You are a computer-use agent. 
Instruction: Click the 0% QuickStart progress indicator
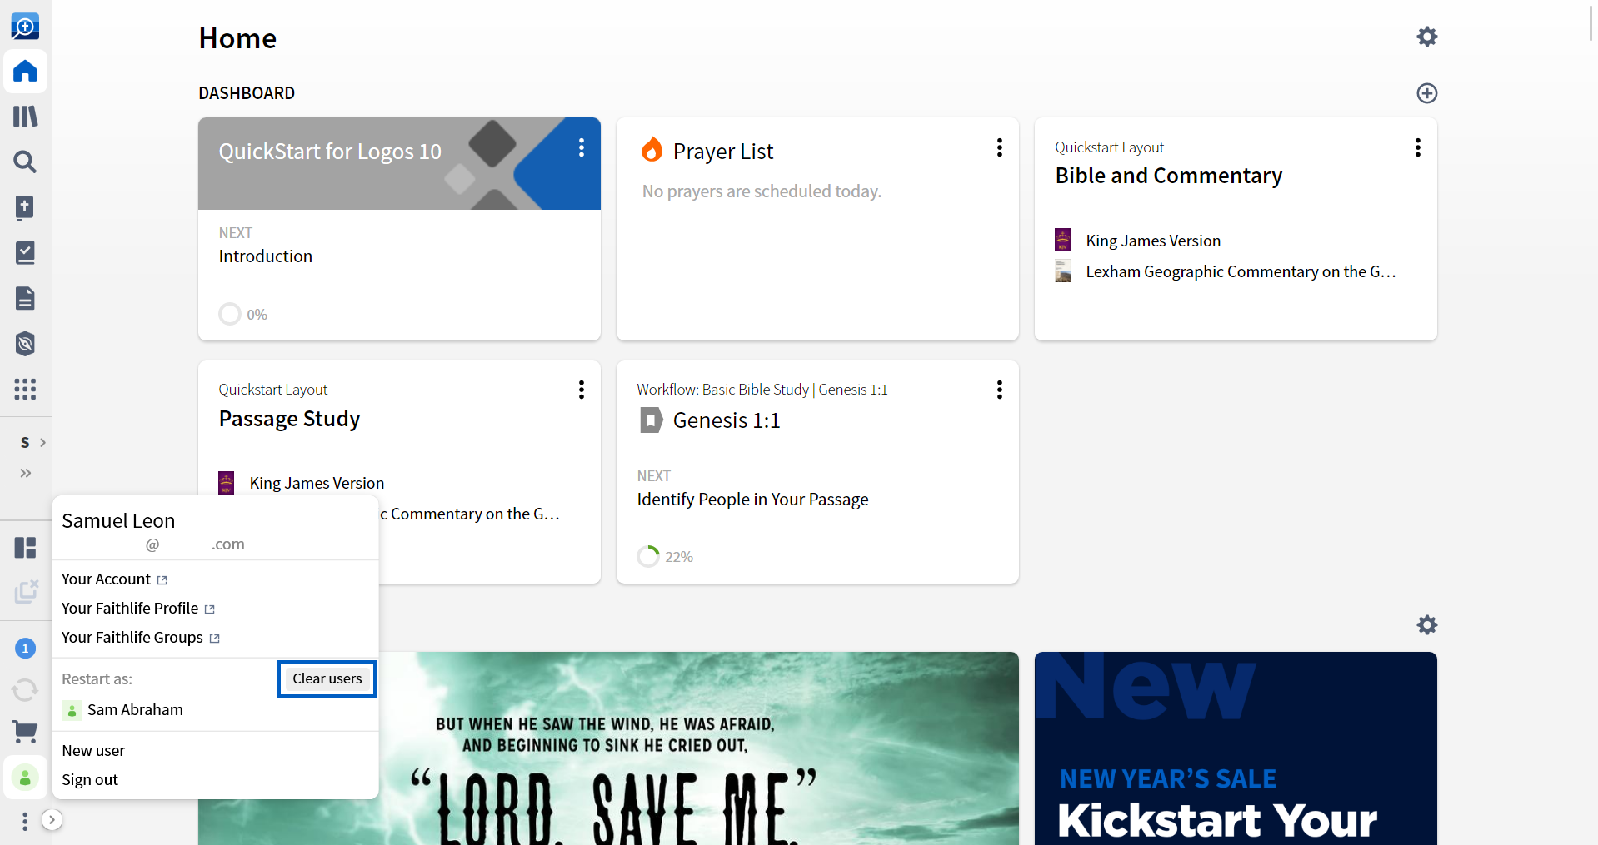pyautogui.click(x=243, y=314)
